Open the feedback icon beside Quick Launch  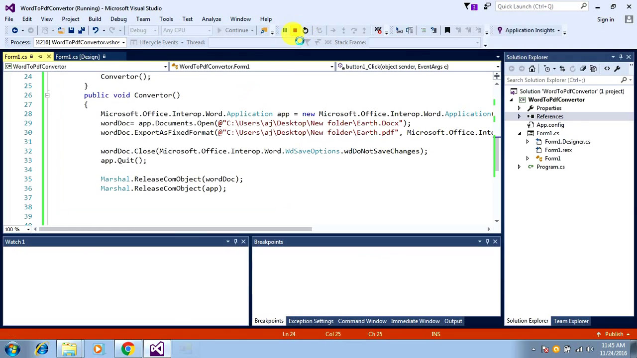487,6
